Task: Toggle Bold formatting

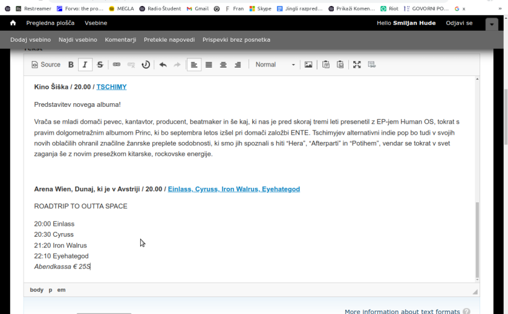Action: pyautogui.click(x=71, y=65)
